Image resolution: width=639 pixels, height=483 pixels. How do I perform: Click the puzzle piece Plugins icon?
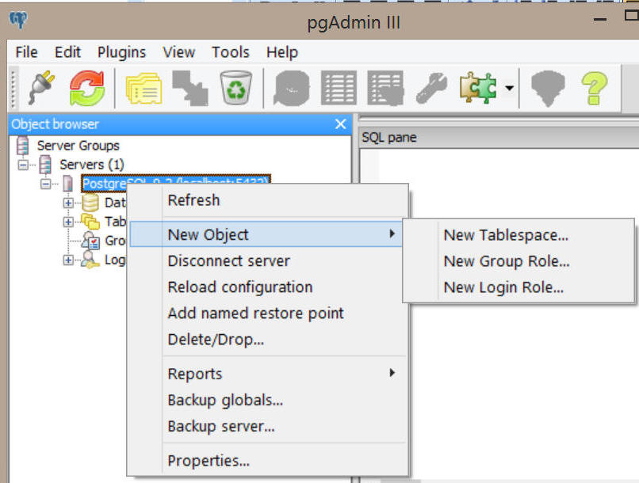point(478,87)
